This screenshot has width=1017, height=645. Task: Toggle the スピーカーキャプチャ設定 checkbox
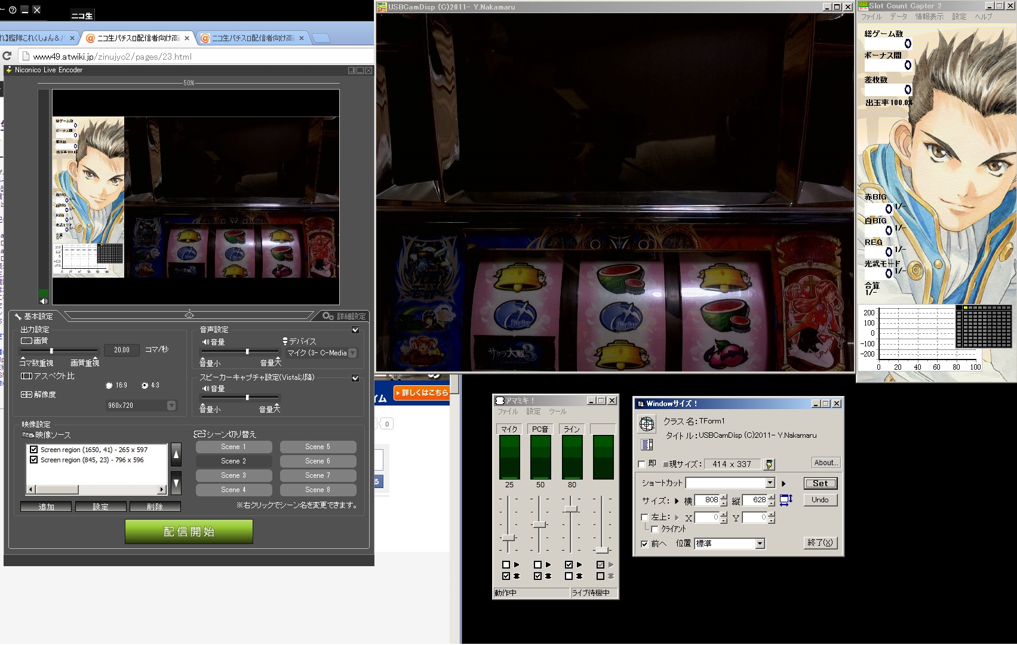pos(355,378)
